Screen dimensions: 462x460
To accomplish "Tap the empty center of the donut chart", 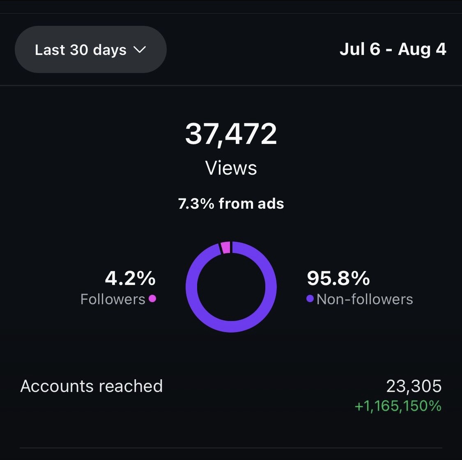I will click(x=231, y=287).
